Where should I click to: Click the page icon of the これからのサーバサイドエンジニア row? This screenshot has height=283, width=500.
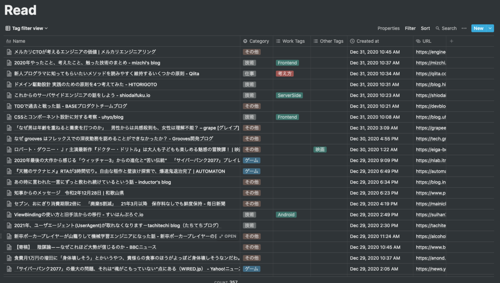pyautogui.click(x=9, y=95)
